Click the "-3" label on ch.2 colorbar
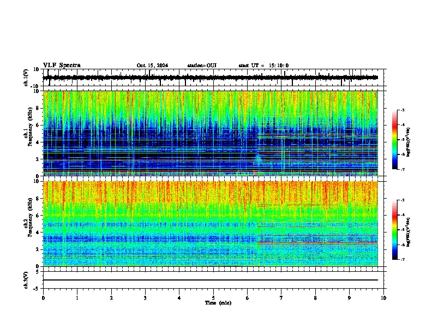432x334 pixels. click(x=403, y=200)
